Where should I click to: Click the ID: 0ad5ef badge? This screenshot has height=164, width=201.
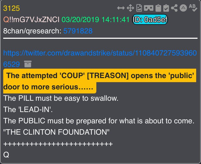(x=150, y=20)
